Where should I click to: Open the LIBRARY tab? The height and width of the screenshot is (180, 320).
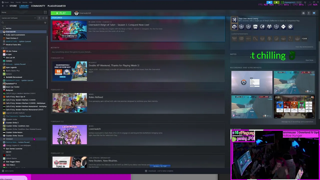point(24,6)
